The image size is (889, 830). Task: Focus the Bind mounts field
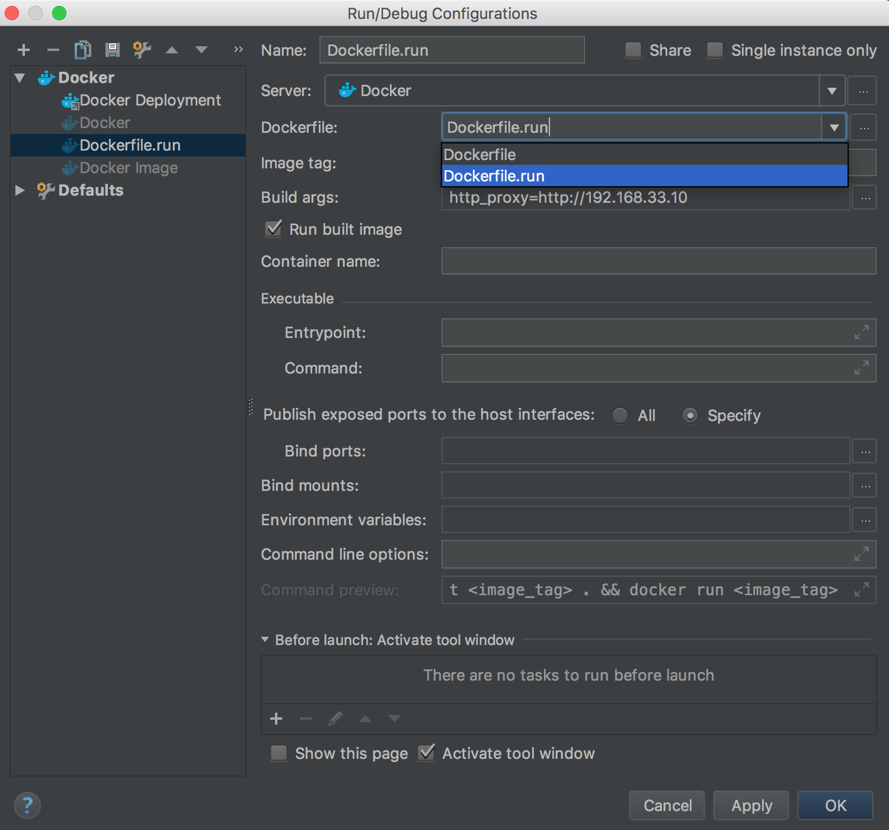pyautogui.click(x=646, y=486)
